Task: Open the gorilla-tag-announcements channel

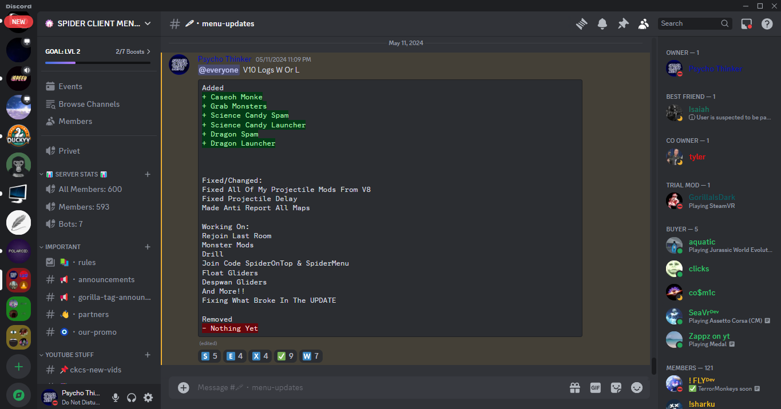Action: pyautogui.click(x=99, y=297)
